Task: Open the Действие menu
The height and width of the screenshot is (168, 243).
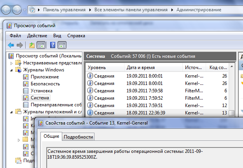Action: click(x=37, y=36)
